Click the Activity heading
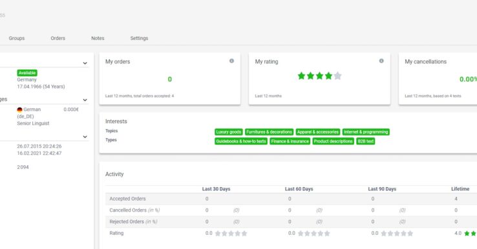 [x=114, y=174]
